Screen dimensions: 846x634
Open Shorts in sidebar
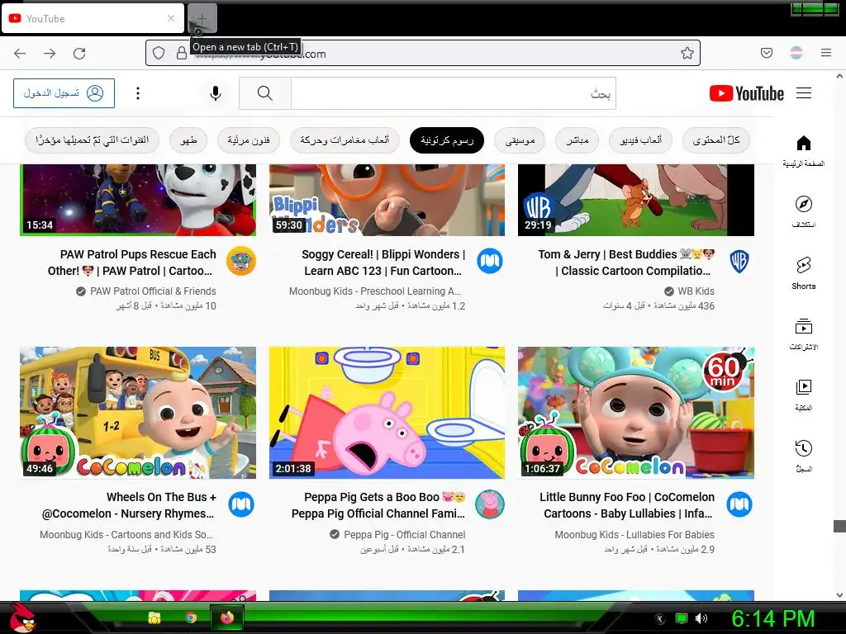(x=803, y=272)
